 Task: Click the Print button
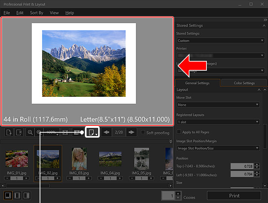(x=234, y=195)
